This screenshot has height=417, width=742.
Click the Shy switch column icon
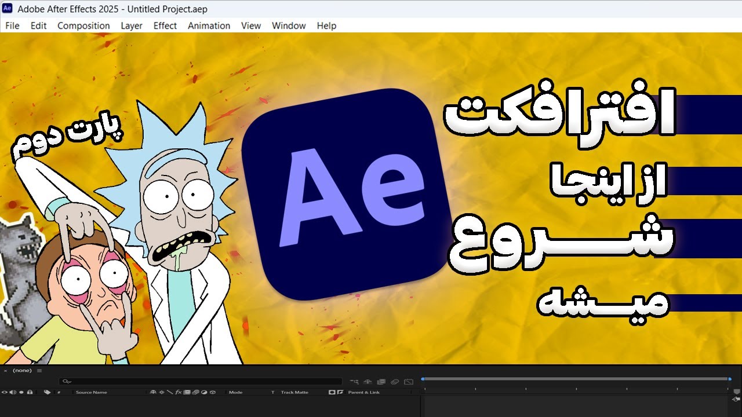click(153, 392)
